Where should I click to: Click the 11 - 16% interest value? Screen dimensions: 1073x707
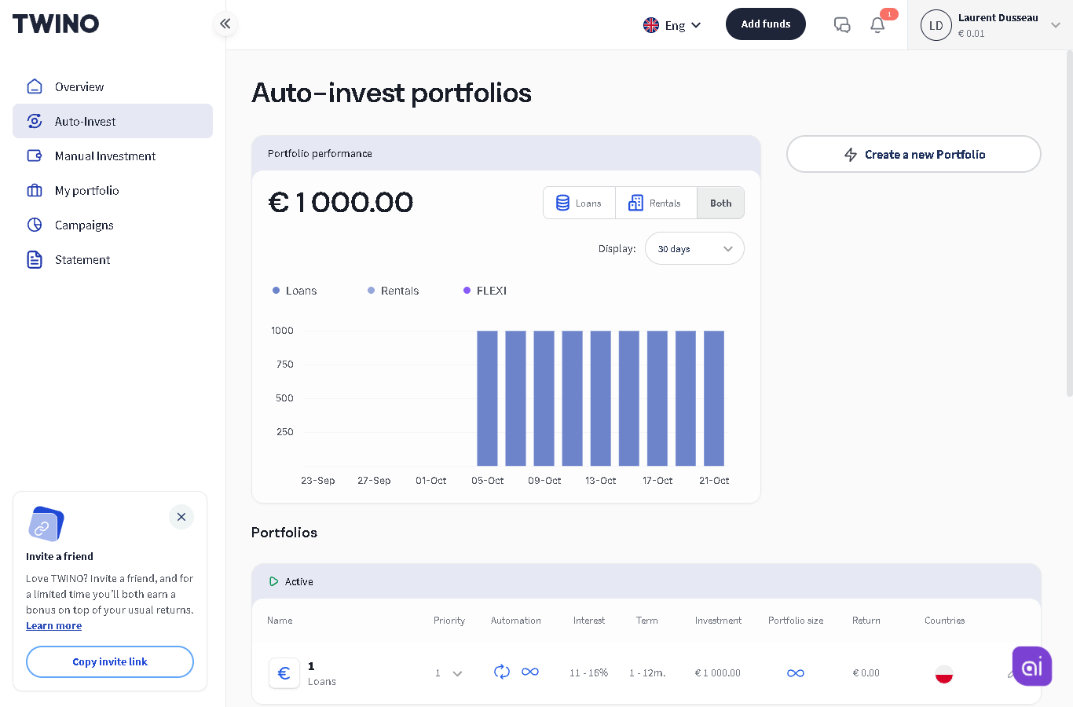tap(589, 673)
